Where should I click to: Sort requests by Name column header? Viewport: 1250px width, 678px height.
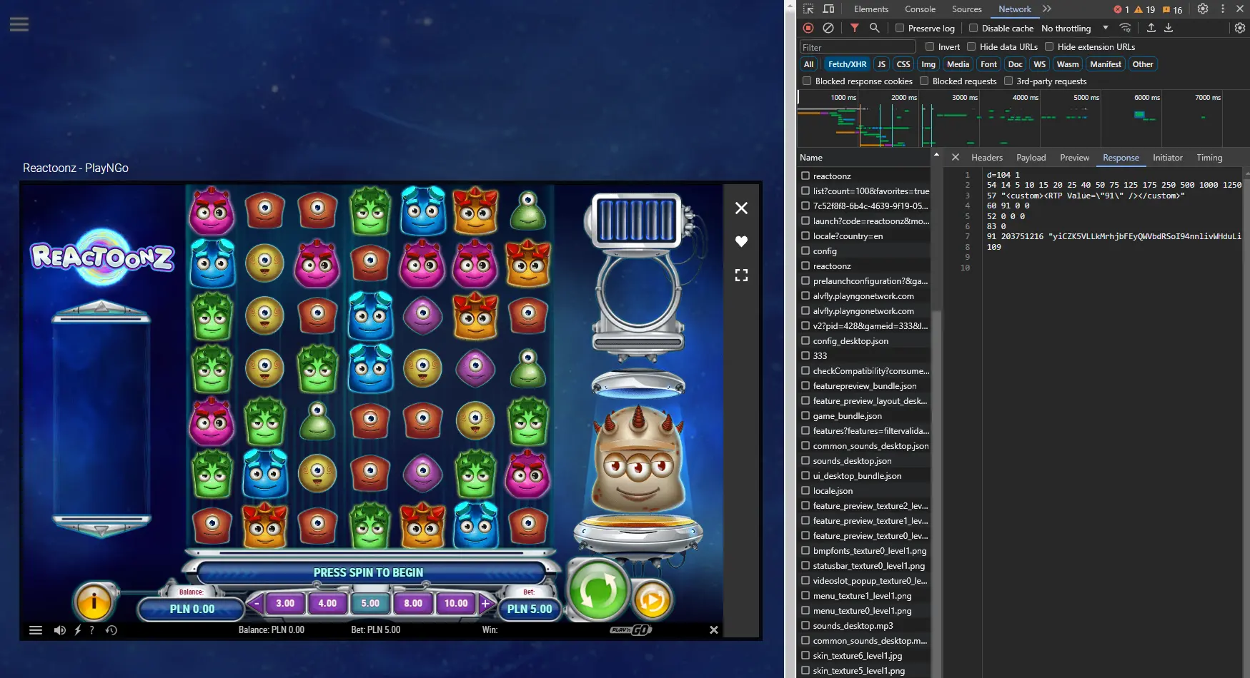[x=864, y=158]
